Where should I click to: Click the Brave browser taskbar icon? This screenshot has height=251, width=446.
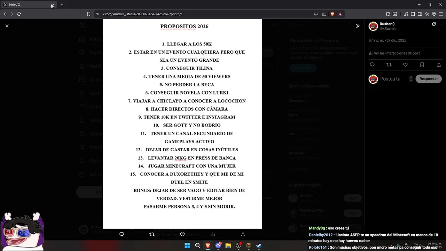[208, 245]
